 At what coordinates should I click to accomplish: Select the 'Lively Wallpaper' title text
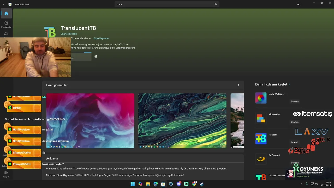click(x=276, y=94)
